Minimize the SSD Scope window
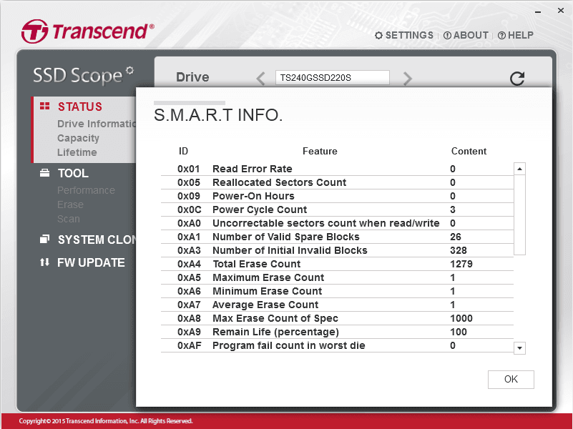The height and width of the screenshot is (429, 573). (537, 11)
